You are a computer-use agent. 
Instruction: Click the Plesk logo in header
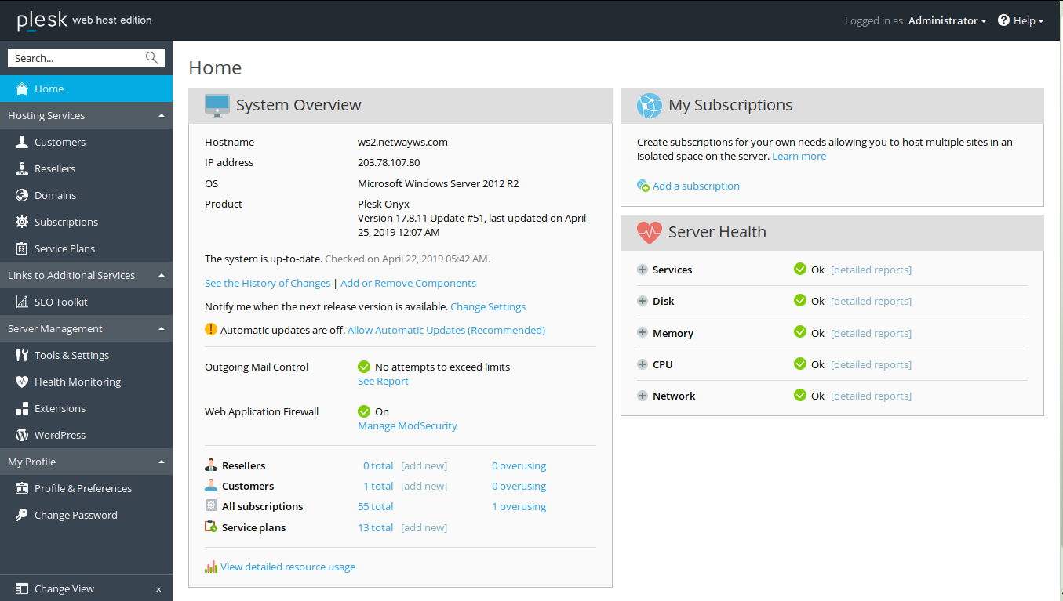click(x=42, y=20)
